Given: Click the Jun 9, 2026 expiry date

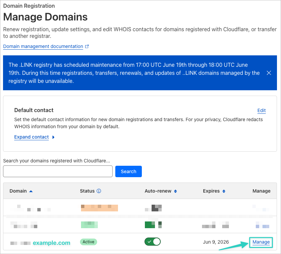Looking at the screenshot, I should coord(216,242).
